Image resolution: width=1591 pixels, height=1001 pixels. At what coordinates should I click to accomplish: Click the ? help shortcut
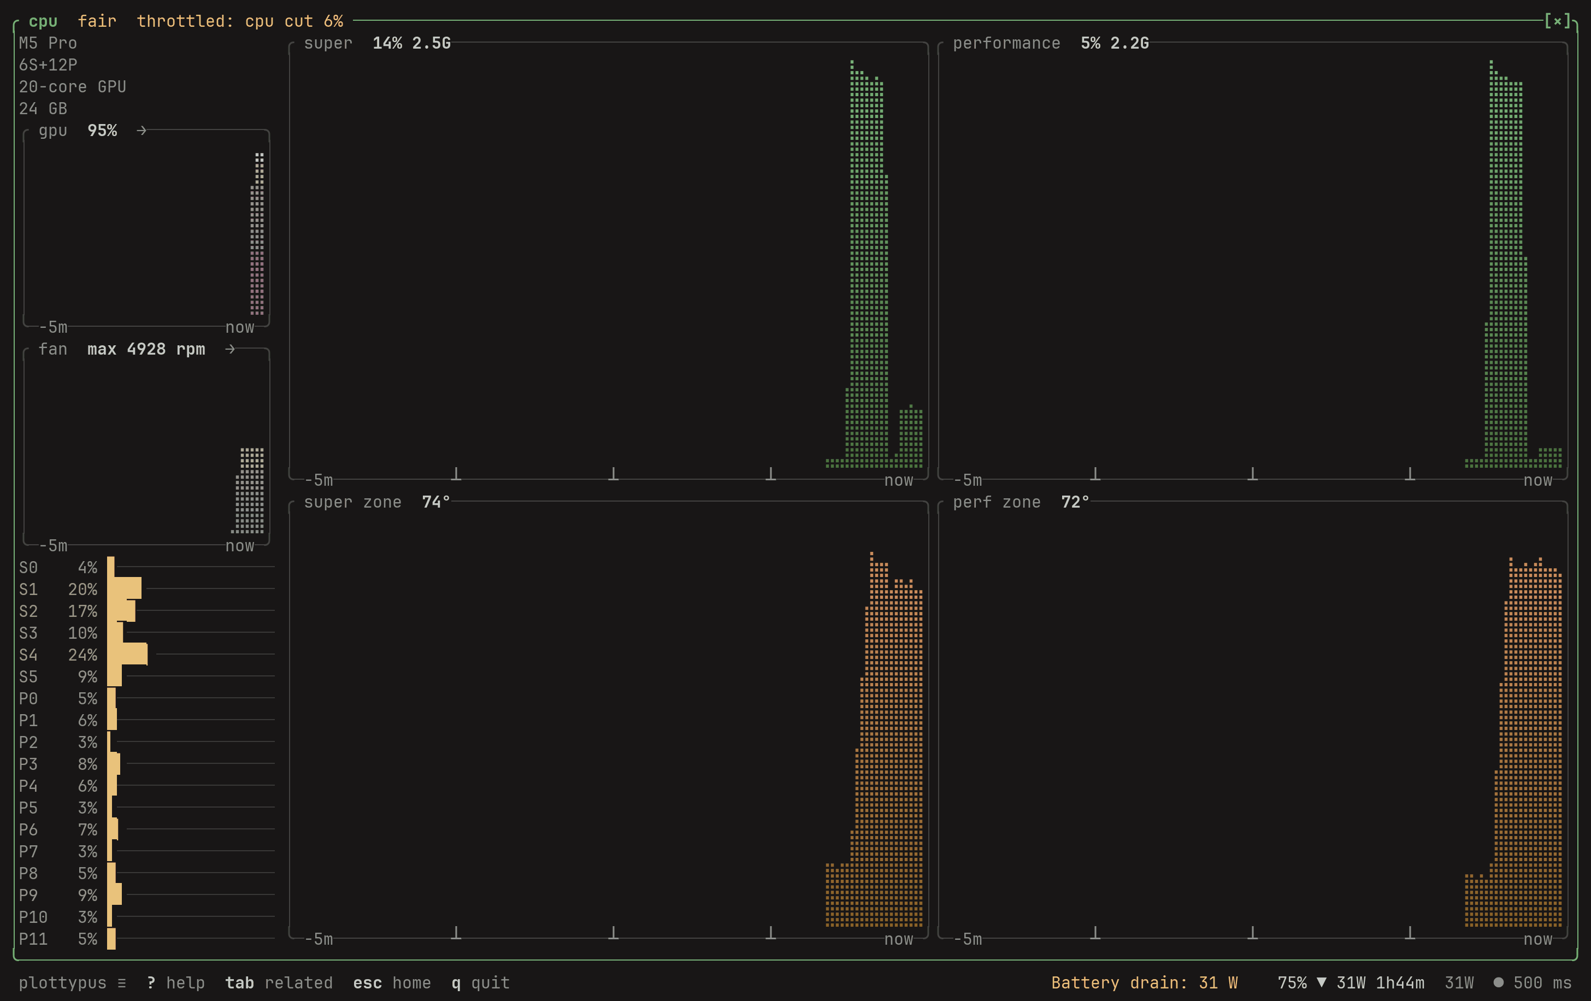[x=175, y=982]
